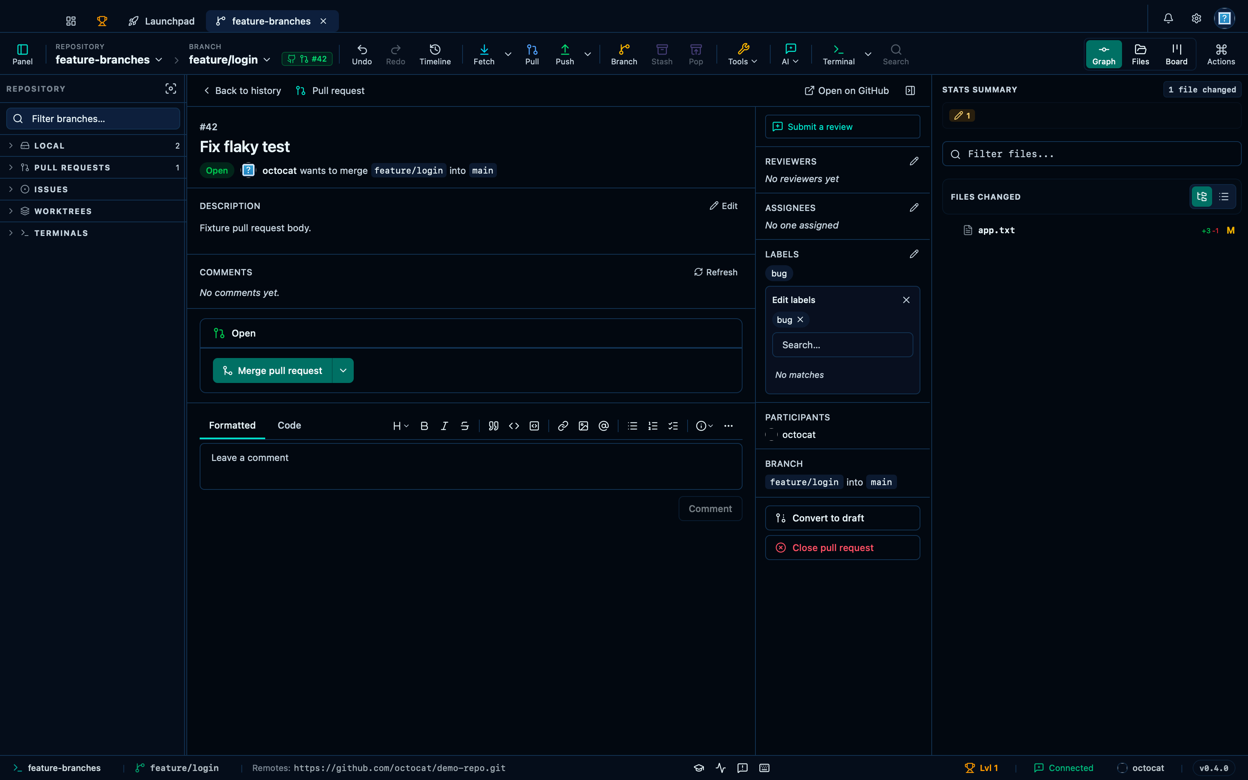This screenshot has width=1248, height=780.
Task: Show files changed as flat list
Action: pos(1224,197)
